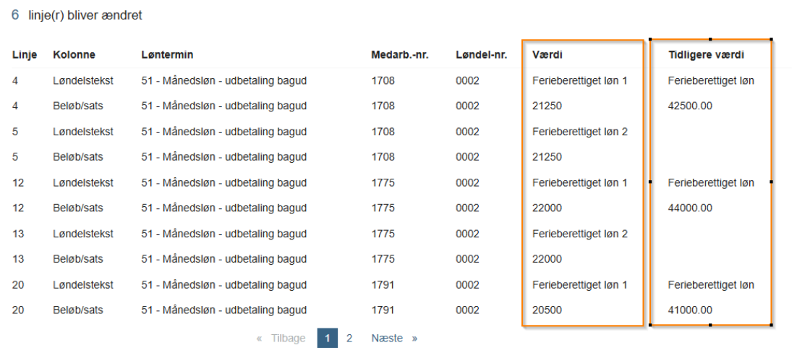Select current page 1 in pagination
Screen dimensions: 797x361
tap(327, 338)
